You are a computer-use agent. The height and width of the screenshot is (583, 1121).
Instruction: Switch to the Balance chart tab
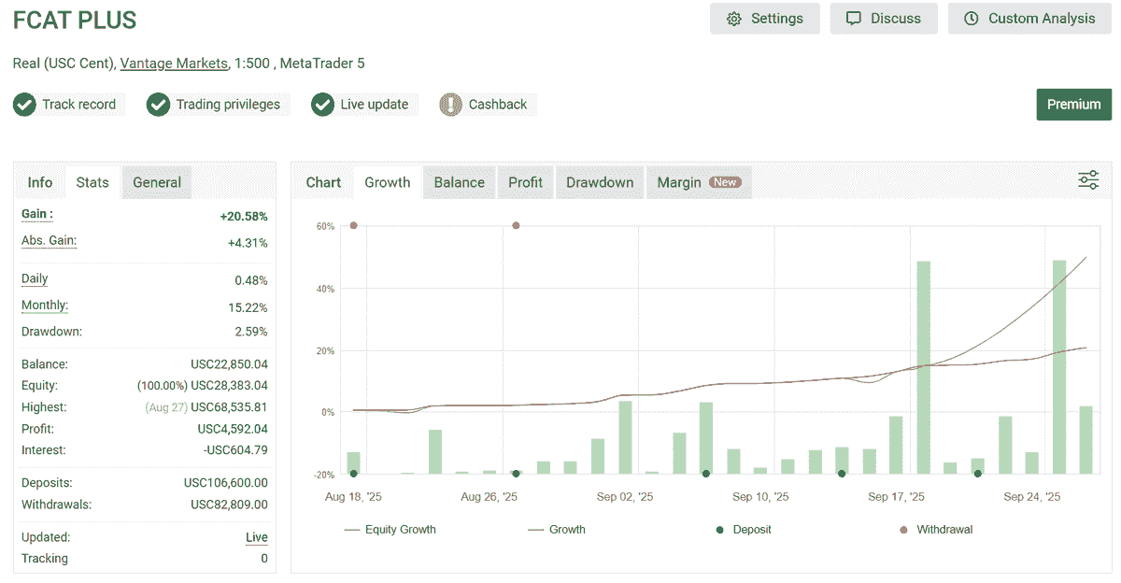coord(459,182)
